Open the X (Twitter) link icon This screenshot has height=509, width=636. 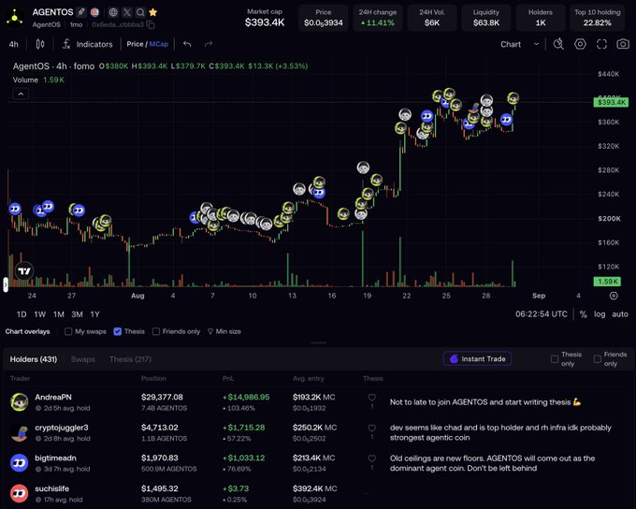127,12
